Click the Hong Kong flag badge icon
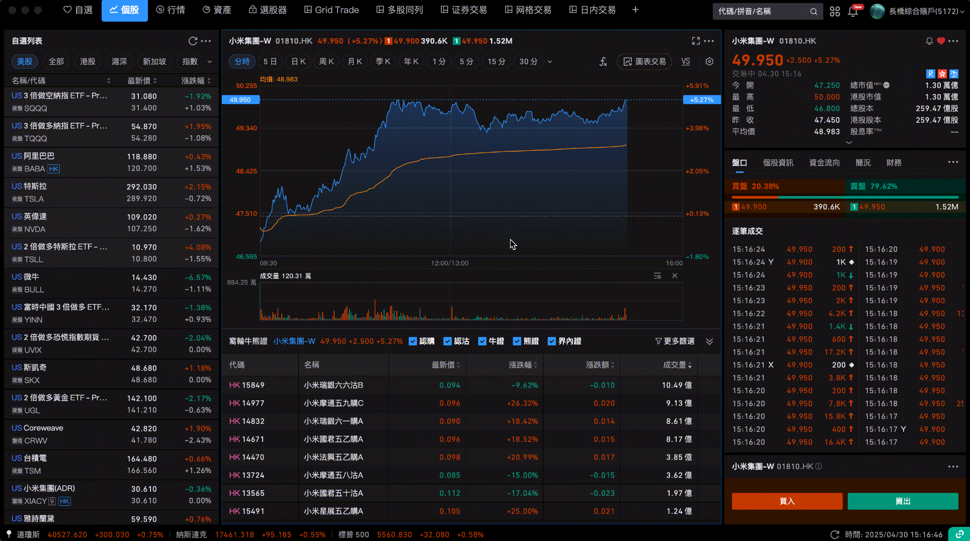The image size is (970, 541). (x=942, y=74)
